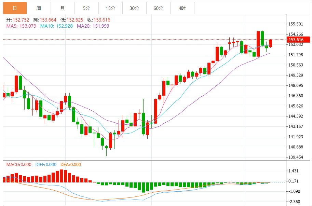312x206 pixels.
Task: Click the latest red candlestick at the chart's right edge
Action: point(270,43)
